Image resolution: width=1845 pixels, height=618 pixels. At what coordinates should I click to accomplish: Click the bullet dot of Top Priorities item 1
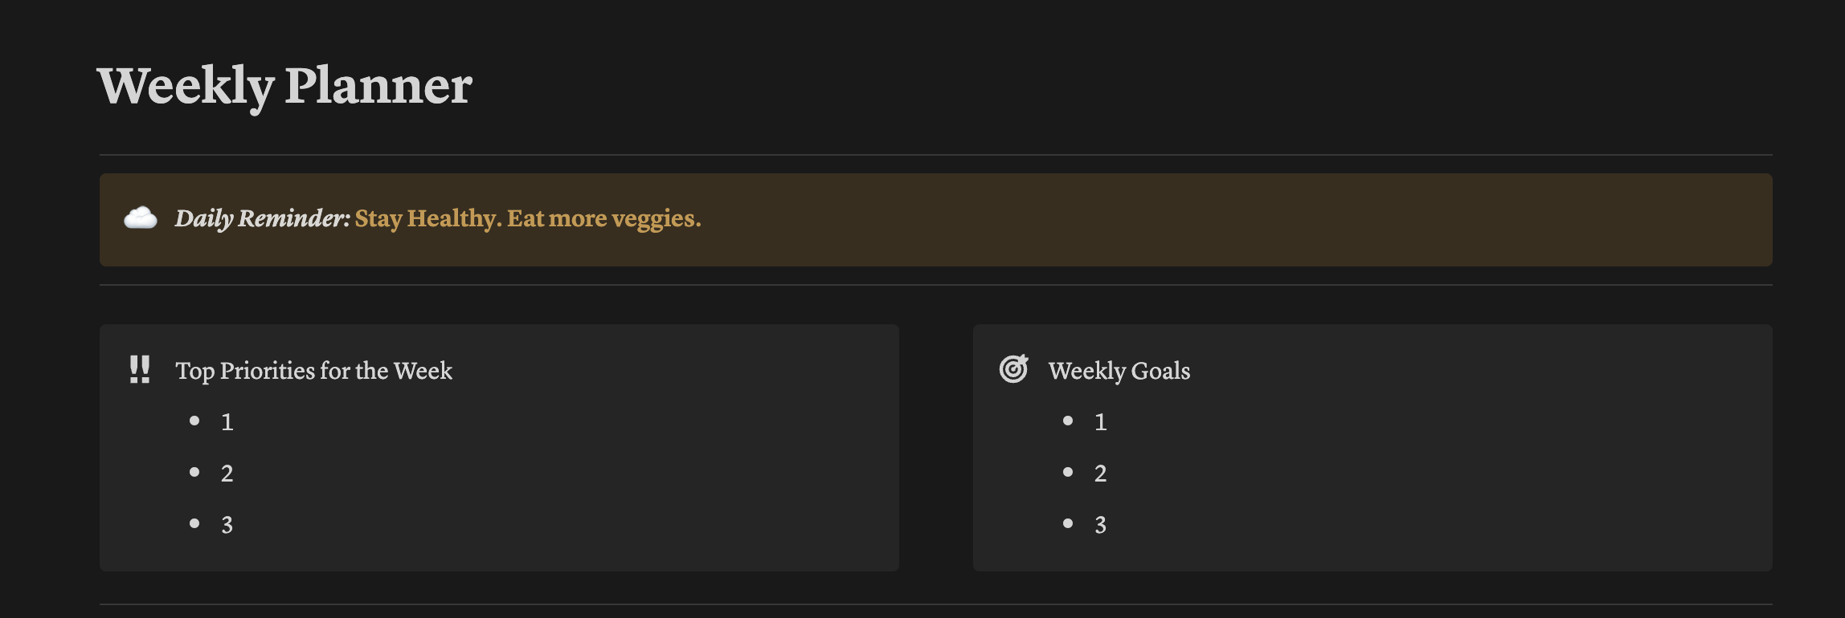[x=194, y=421]
